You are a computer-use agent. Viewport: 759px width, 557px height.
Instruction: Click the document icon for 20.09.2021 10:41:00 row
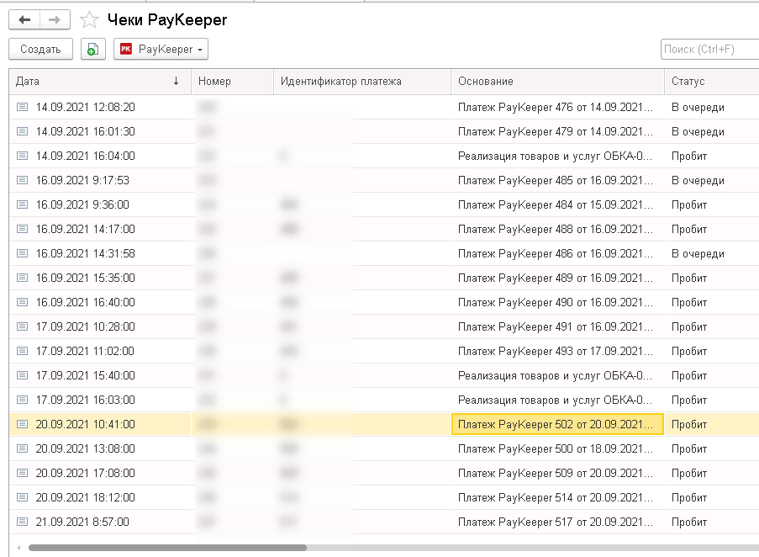22,424
